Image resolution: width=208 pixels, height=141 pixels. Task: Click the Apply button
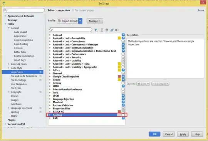coord(183,134)
